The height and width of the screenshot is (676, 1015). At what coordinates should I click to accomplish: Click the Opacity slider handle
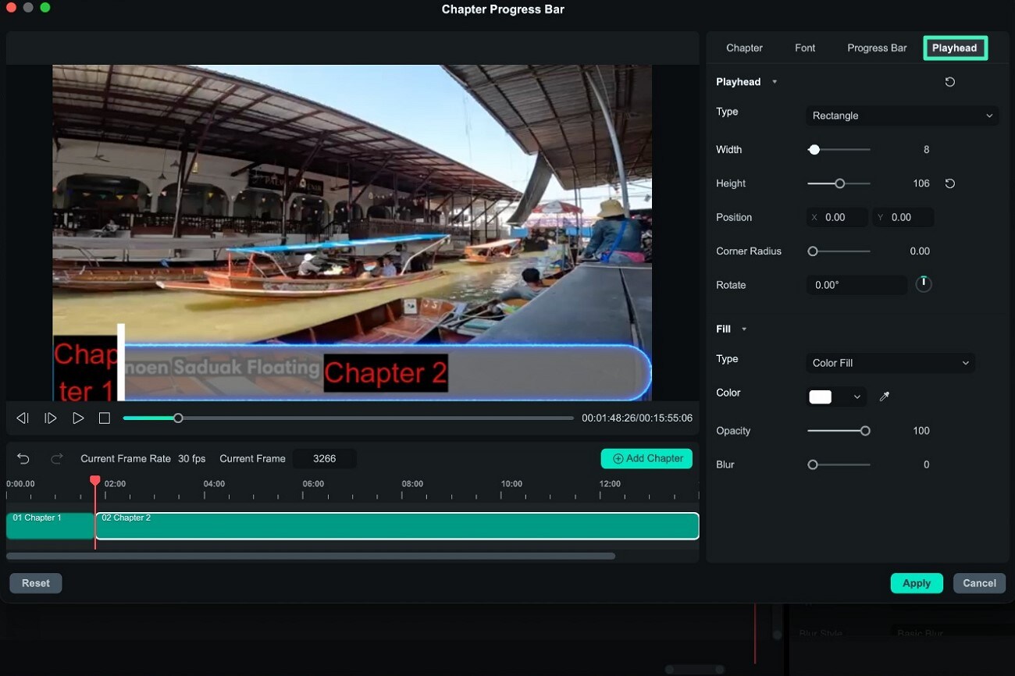[865, 431]
